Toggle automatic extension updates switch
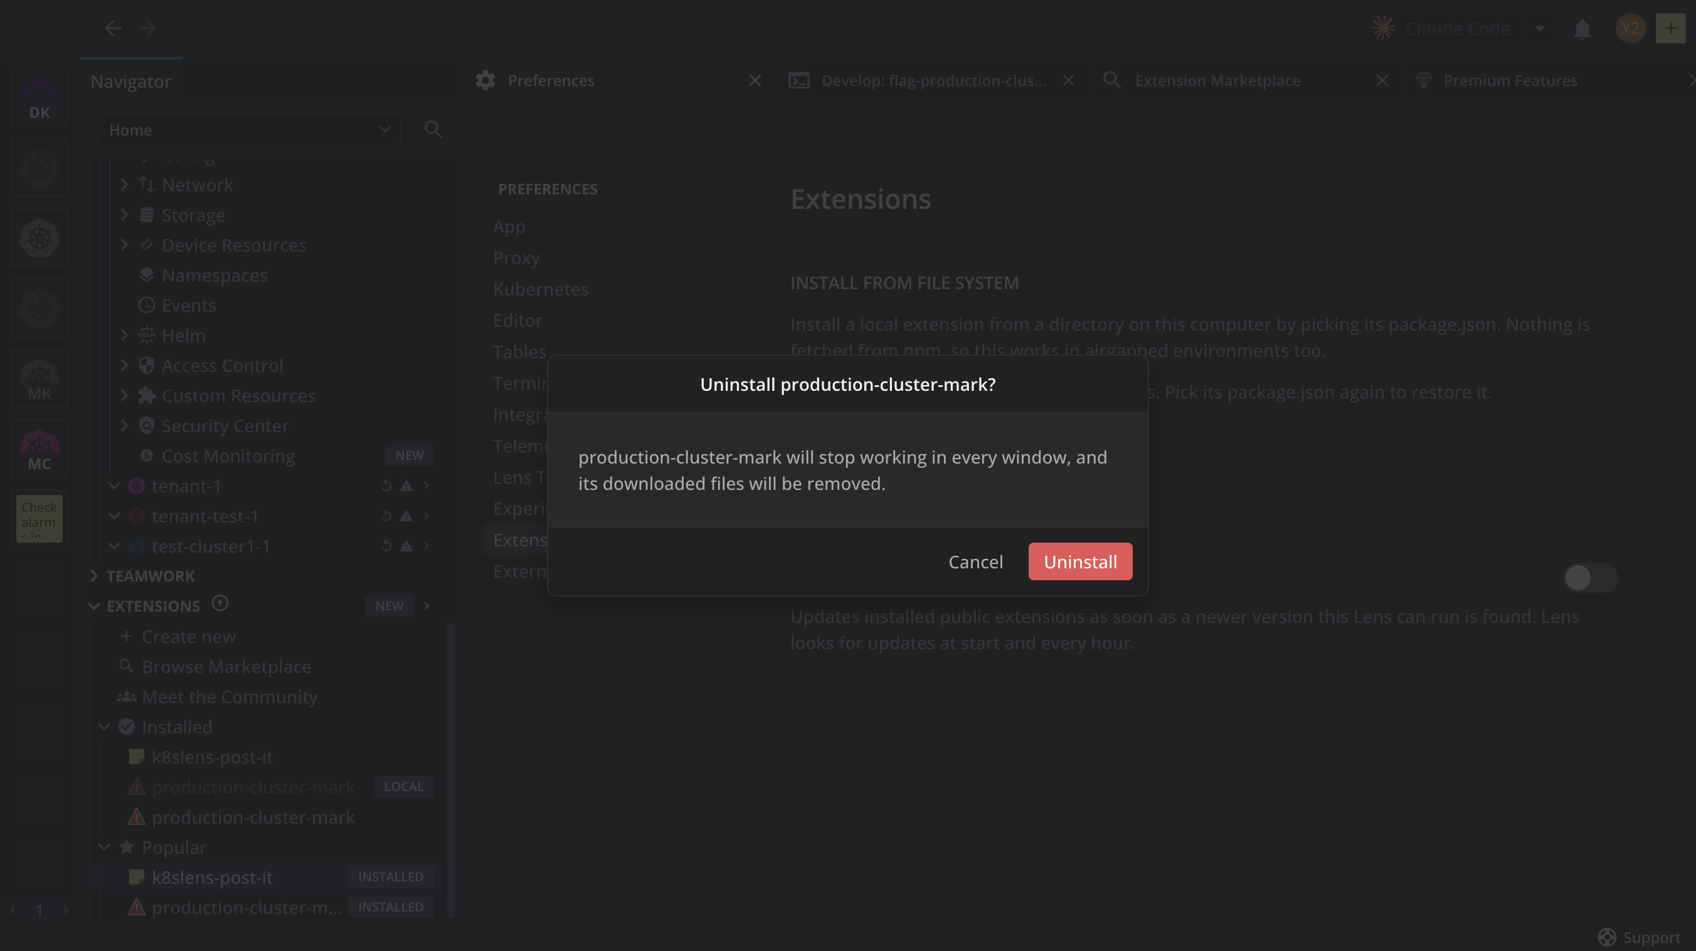Image resolution: width=1696 pixels, height=951 pixels. click(x=1590, y=578)
